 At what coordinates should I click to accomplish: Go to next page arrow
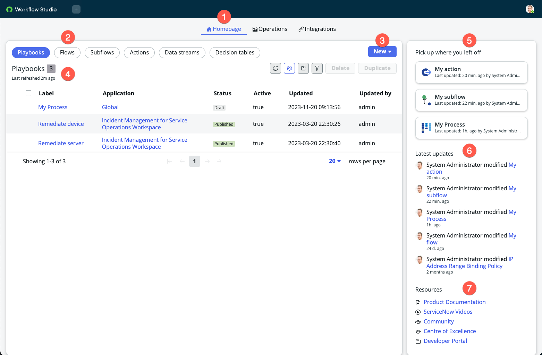(x=207, y=161)
